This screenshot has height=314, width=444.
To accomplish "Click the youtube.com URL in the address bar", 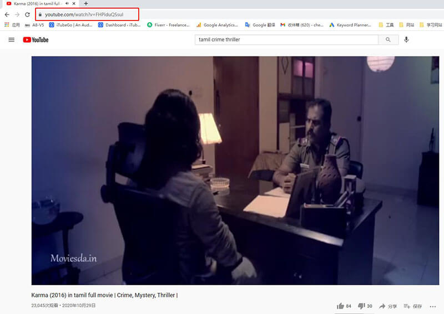I will click(x=84, y=15).
